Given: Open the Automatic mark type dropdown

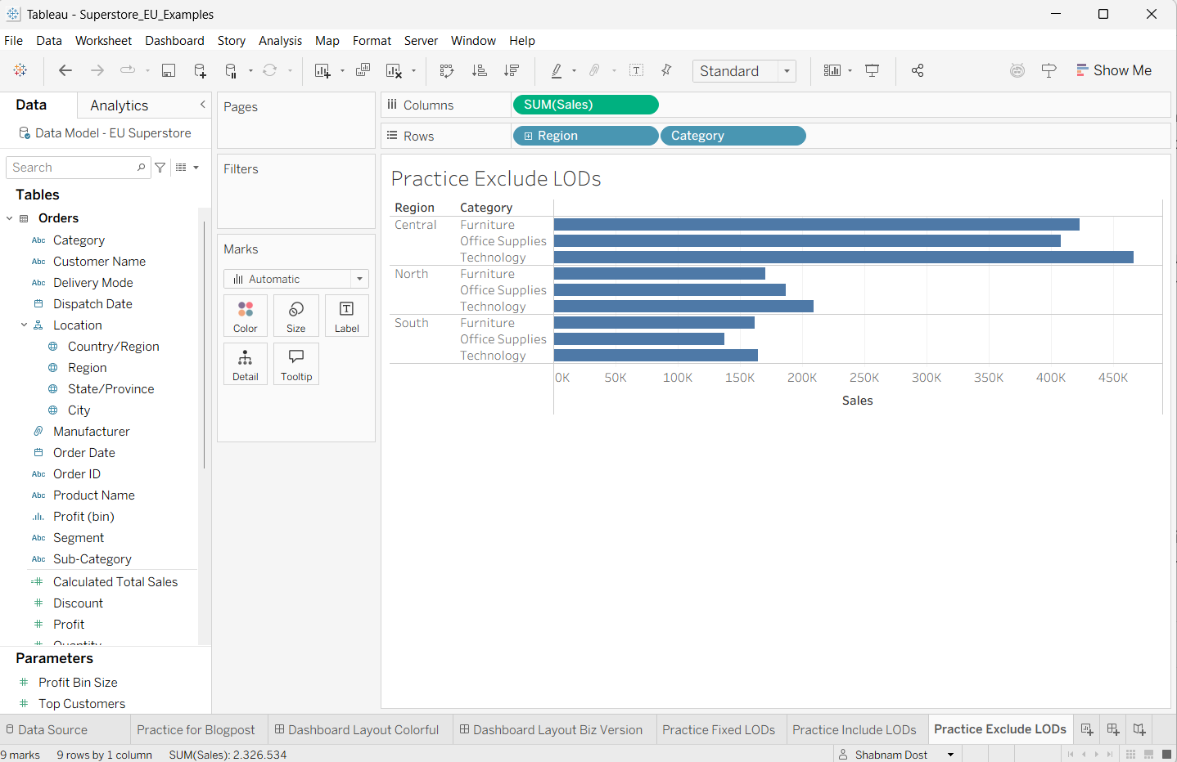Looking at the screenshot, I should [295, 279].
